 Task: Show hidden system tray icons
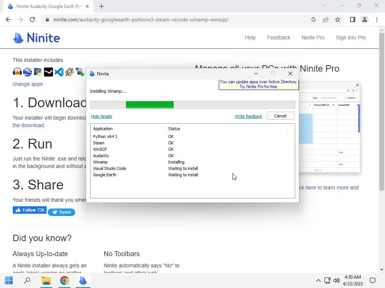318,280
